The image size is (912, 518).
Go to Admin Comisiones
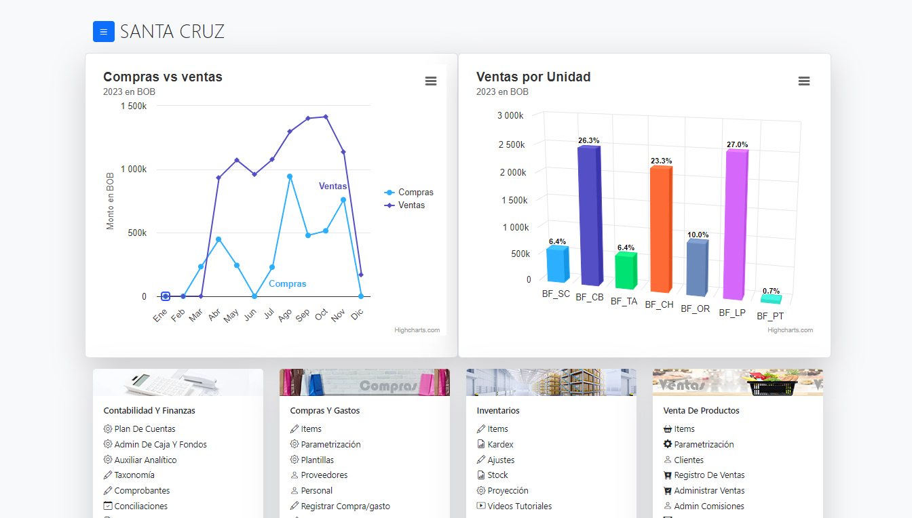pos(709,506)
